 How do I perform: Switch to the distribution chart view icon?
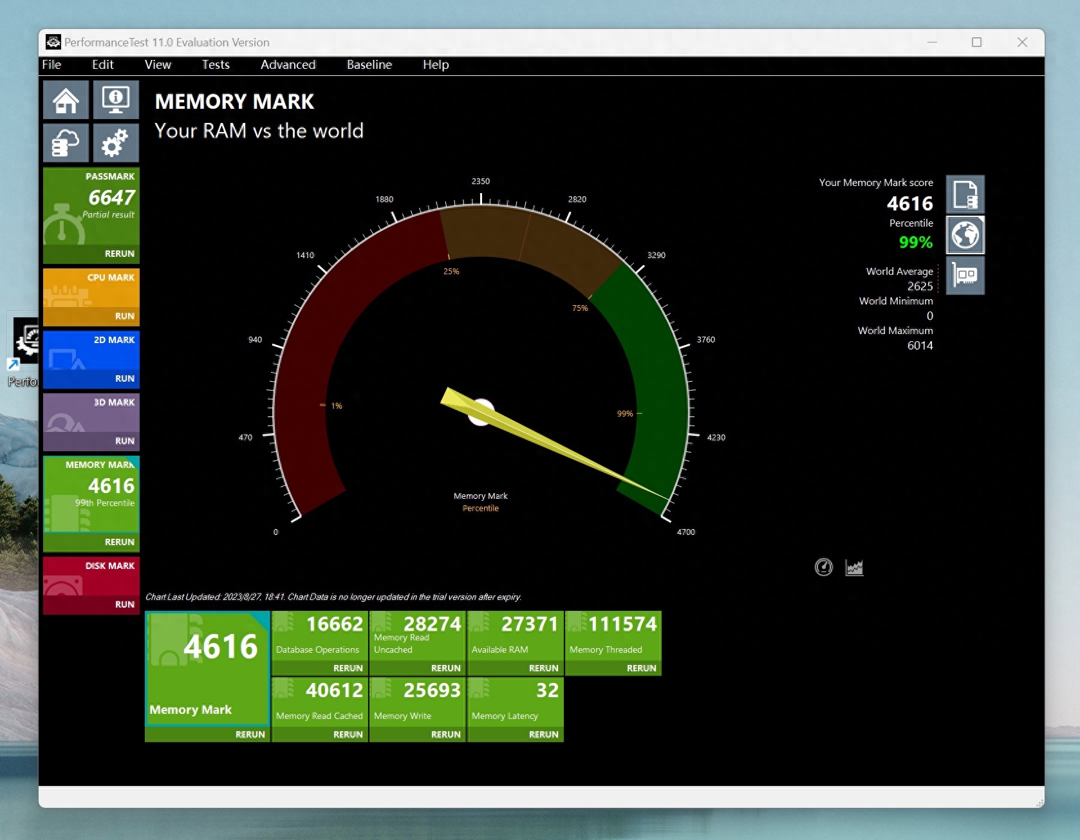coord(854,567)
